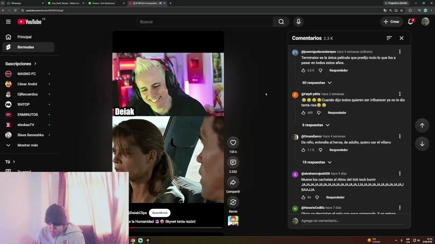Open comments via the comment bubble icon

pyautogui.click(x=233, y=162)
